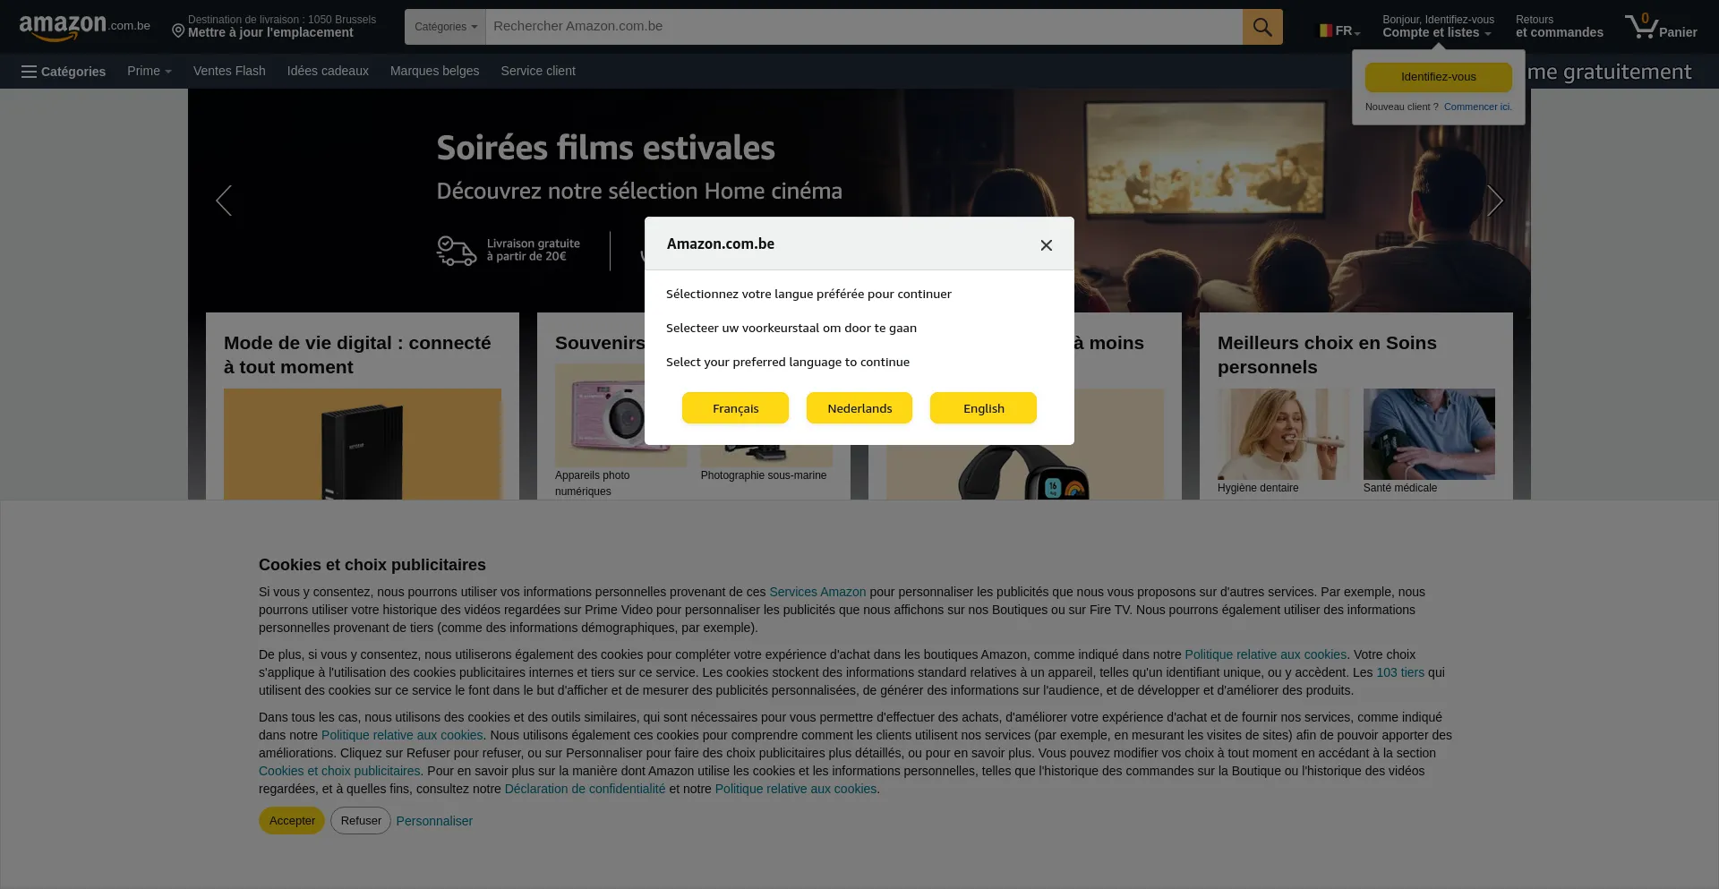Choose Nederlands language
Viewport: 1719px width, 889px height.
click(859, 408)
